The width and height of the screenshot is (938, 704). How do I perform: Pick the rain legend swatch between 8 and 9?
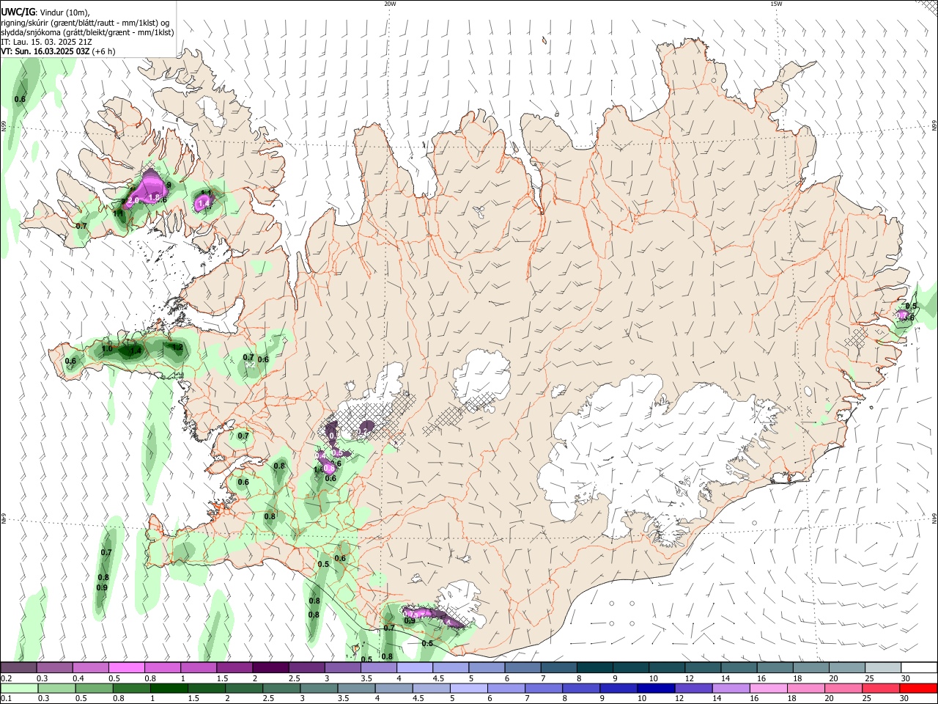[x=580, y=688]
